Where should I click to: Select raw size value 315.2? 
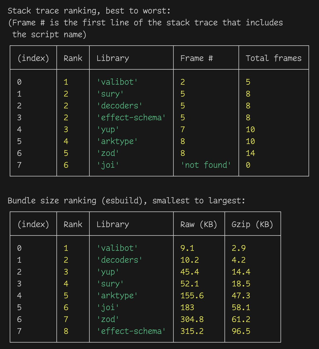pos(192,331)
